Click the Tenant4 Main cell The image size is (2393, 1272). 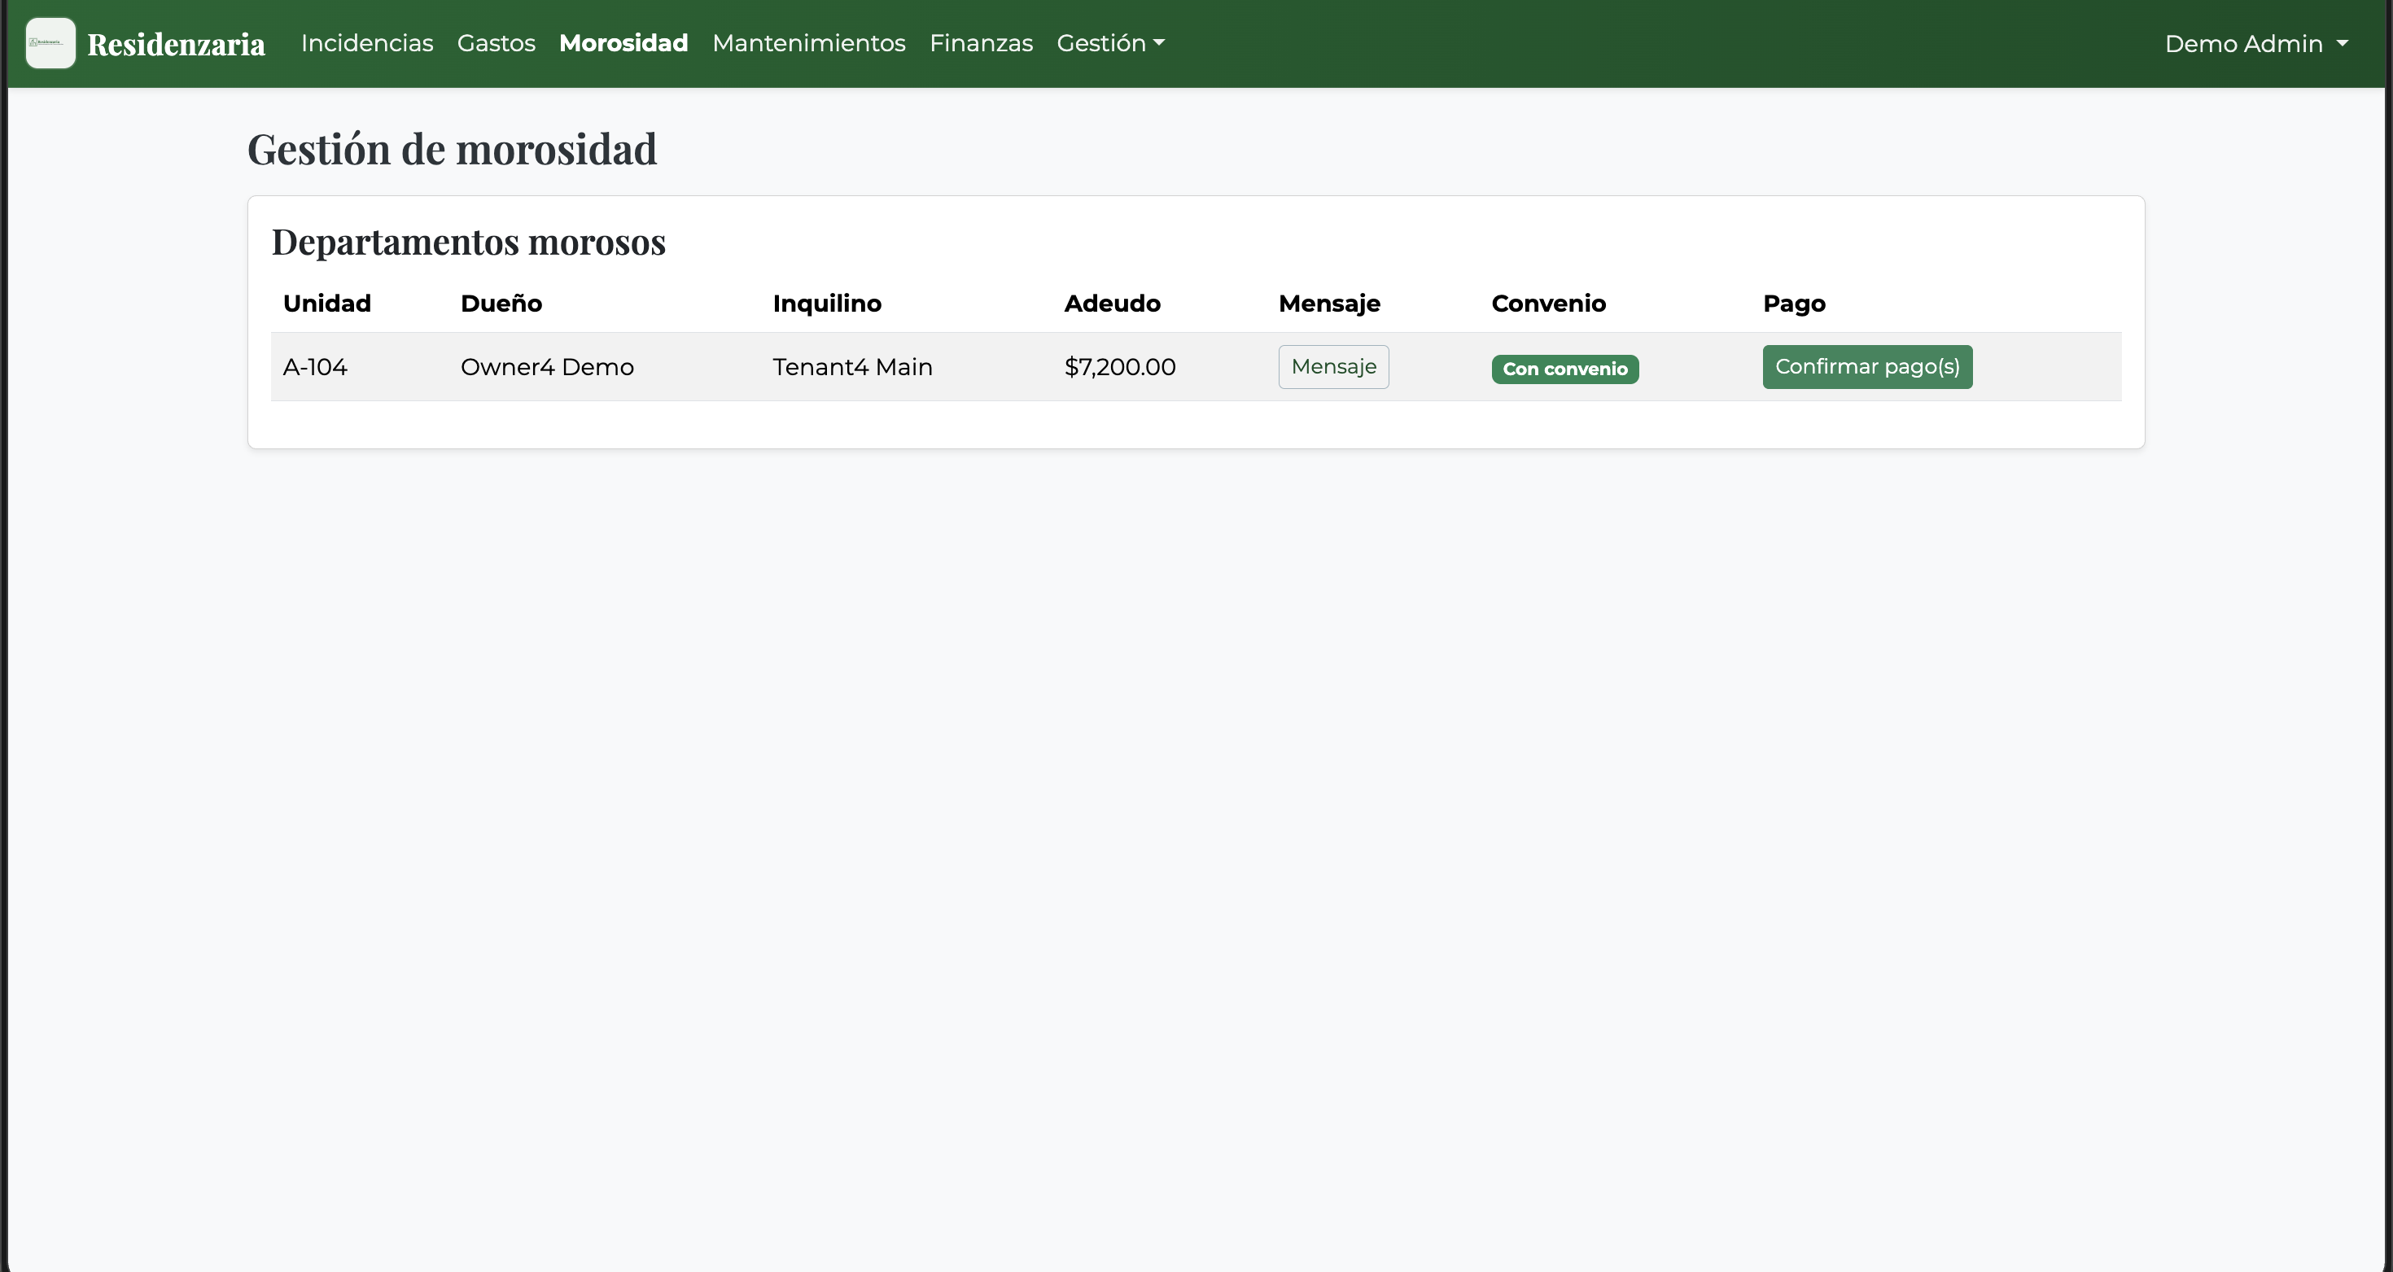point(853,366)
